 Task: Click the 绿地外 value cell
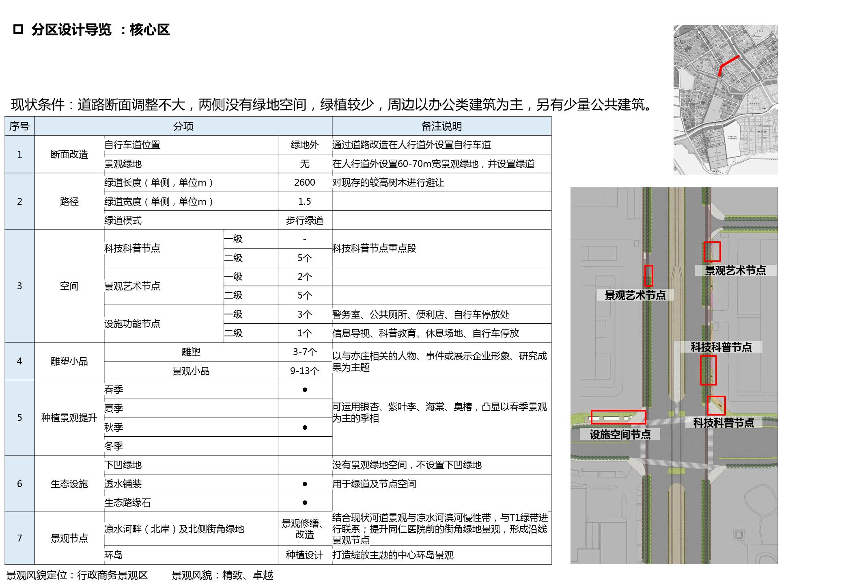click(305, 145)
